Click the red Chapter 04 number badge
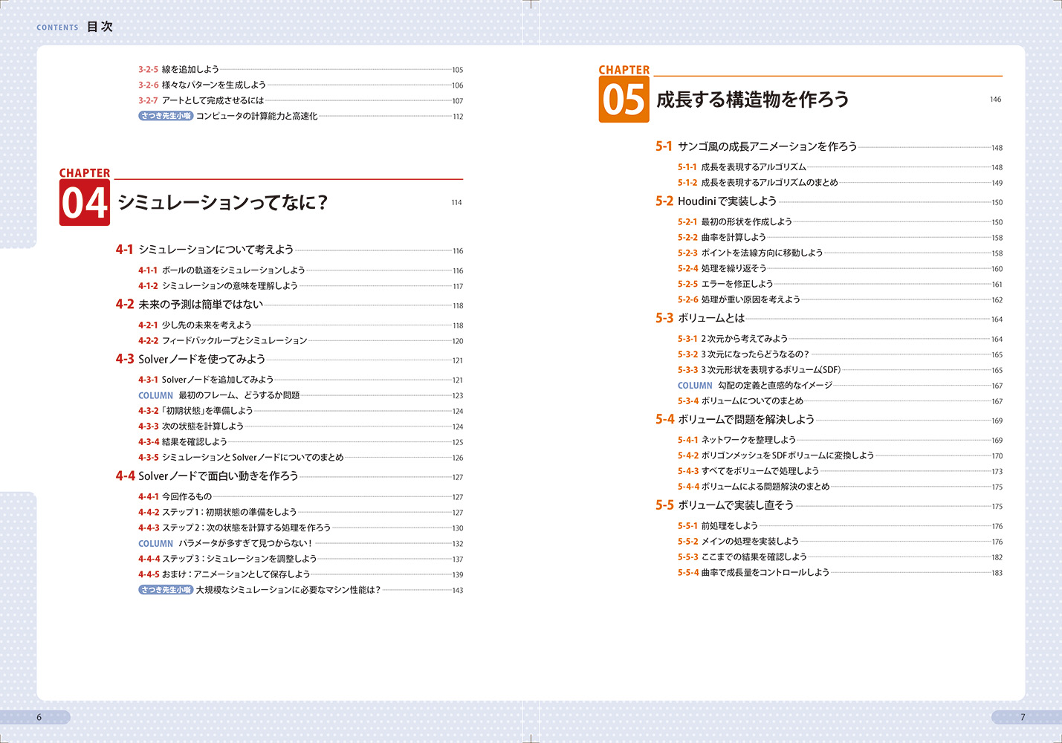1062x743 pixels. point(84,204)
